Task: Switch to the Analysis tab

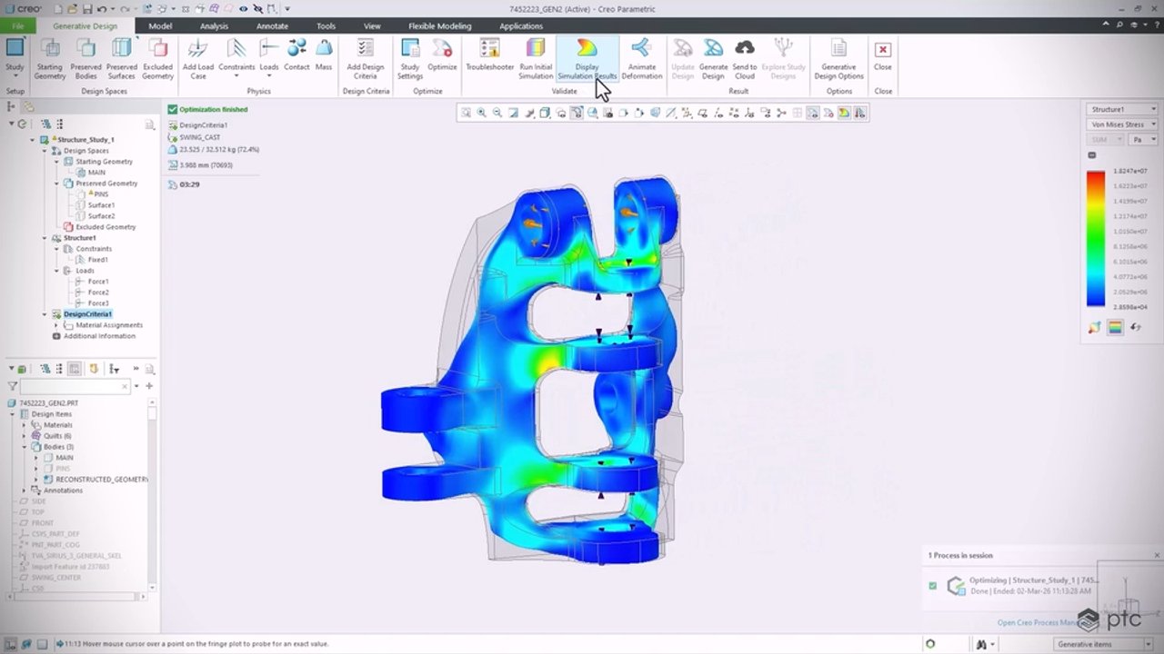Action: (x=214, y=25)
